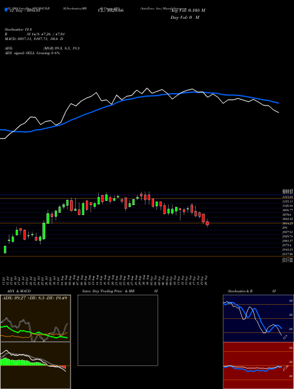Click the 'MACD: 3057.11, 3107.71, -50.6 D' line
Screen dimensions: 294x389
(x=34, y=39)
